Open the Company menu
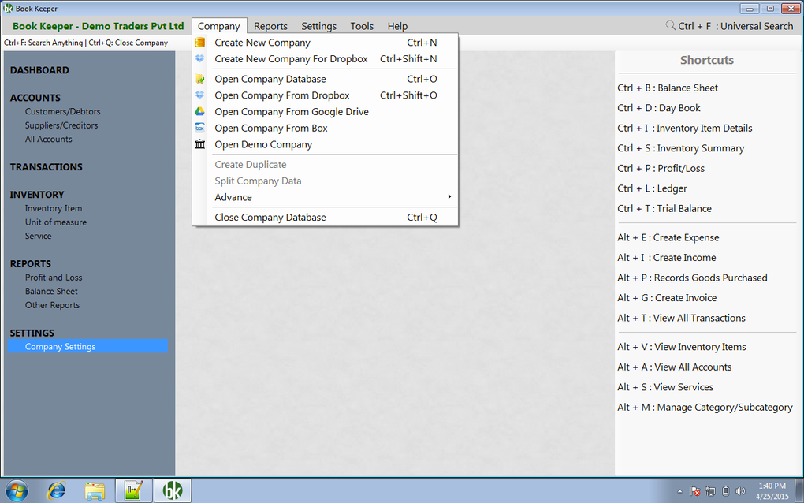The image size is (804, 503). [219, 26]
